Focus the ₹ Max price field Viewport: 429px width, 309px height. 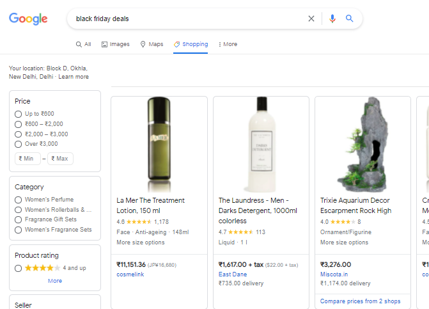pyautogui.click(x=60, y=159)
